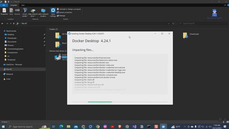Minimize the Docker Desktop installer window
Viewport: 229px width, 129px height.
(155, 34)
